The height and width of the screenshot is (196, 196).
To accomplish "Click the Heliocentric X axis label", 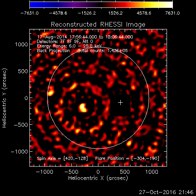I will (98, 178).
